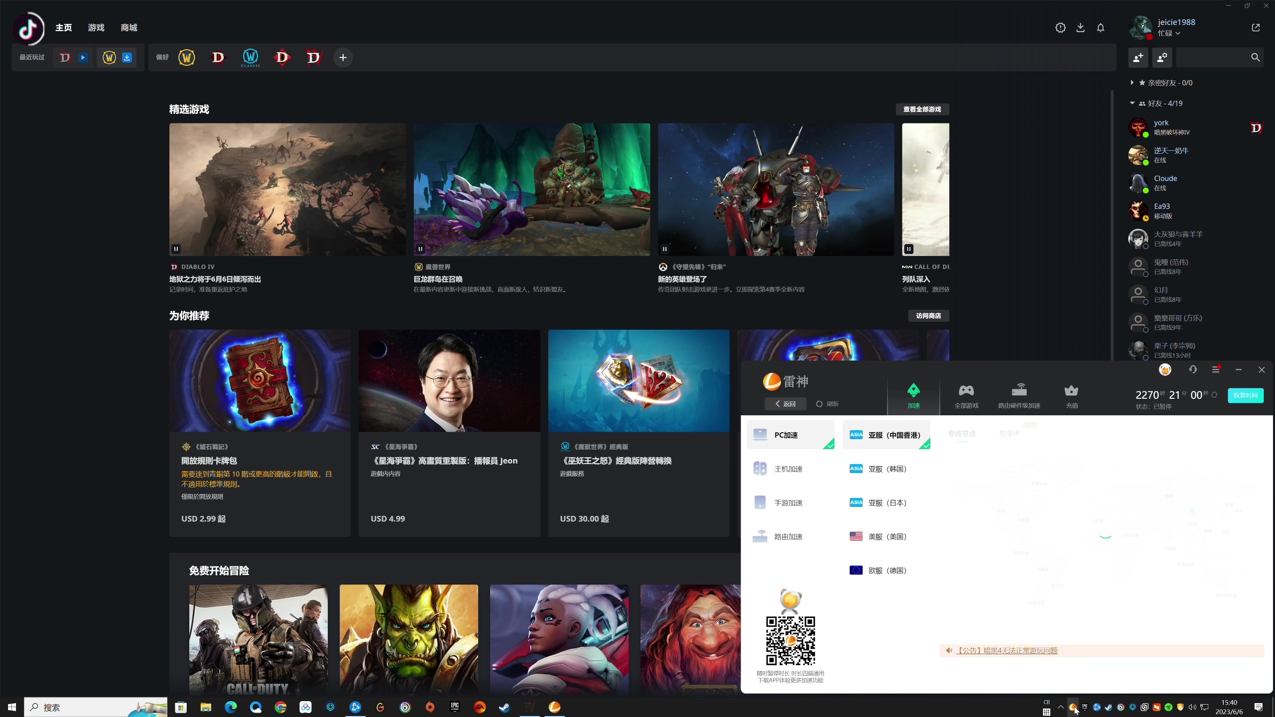This screenshot has height=717, width=1275.
Task: Open the notifications bell
Action: click(x=1101, y=28)
